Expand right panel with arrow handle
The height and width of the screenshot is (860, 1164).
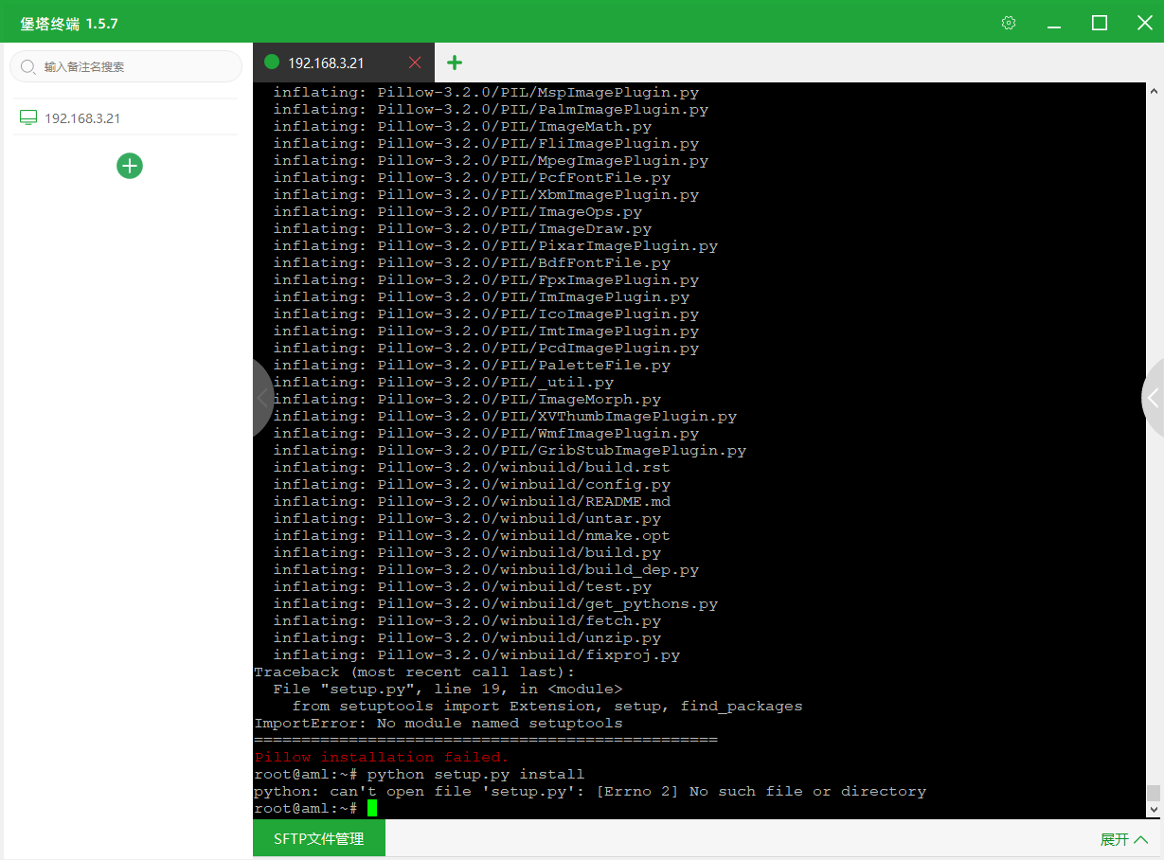coord(1153,398)
